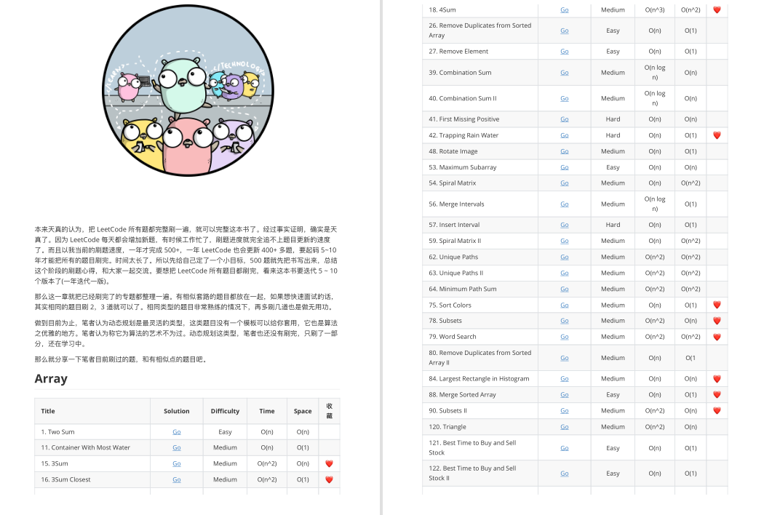Open Go link for 26. Remove Duplicates from Sorted Array

[564, 31]
